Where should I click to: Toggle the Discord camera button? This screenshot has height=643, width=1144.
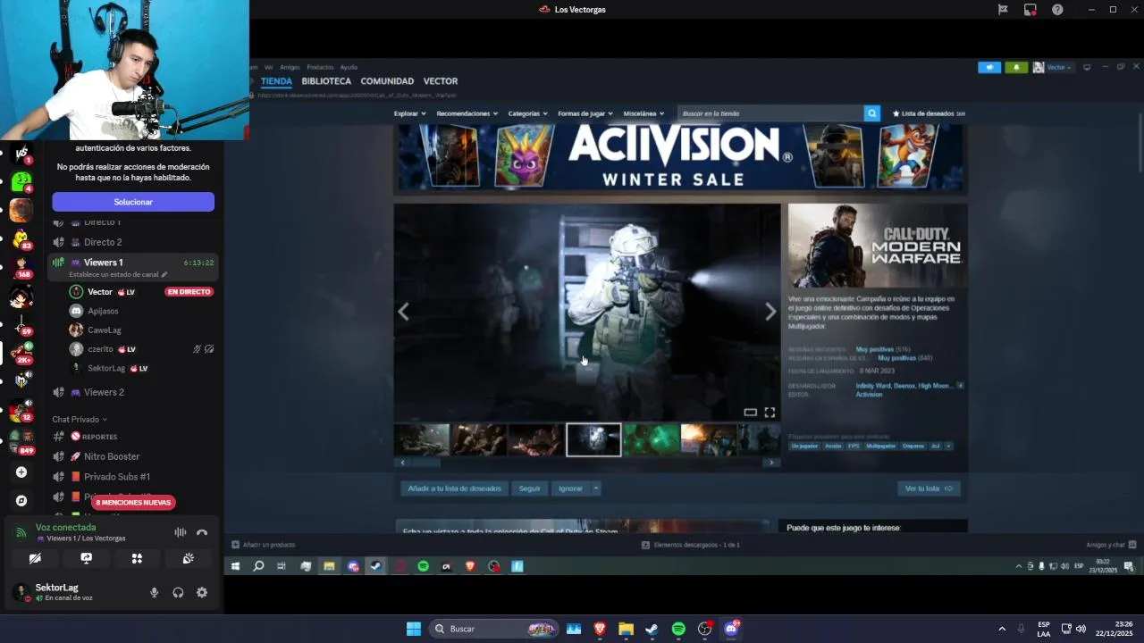point(35,558)
